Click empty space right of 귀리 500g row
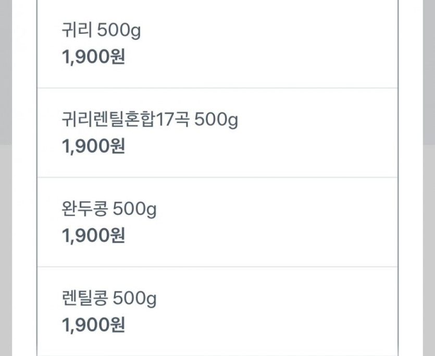The height and width of the screenshot is (356, 435). tap(313, 44)
